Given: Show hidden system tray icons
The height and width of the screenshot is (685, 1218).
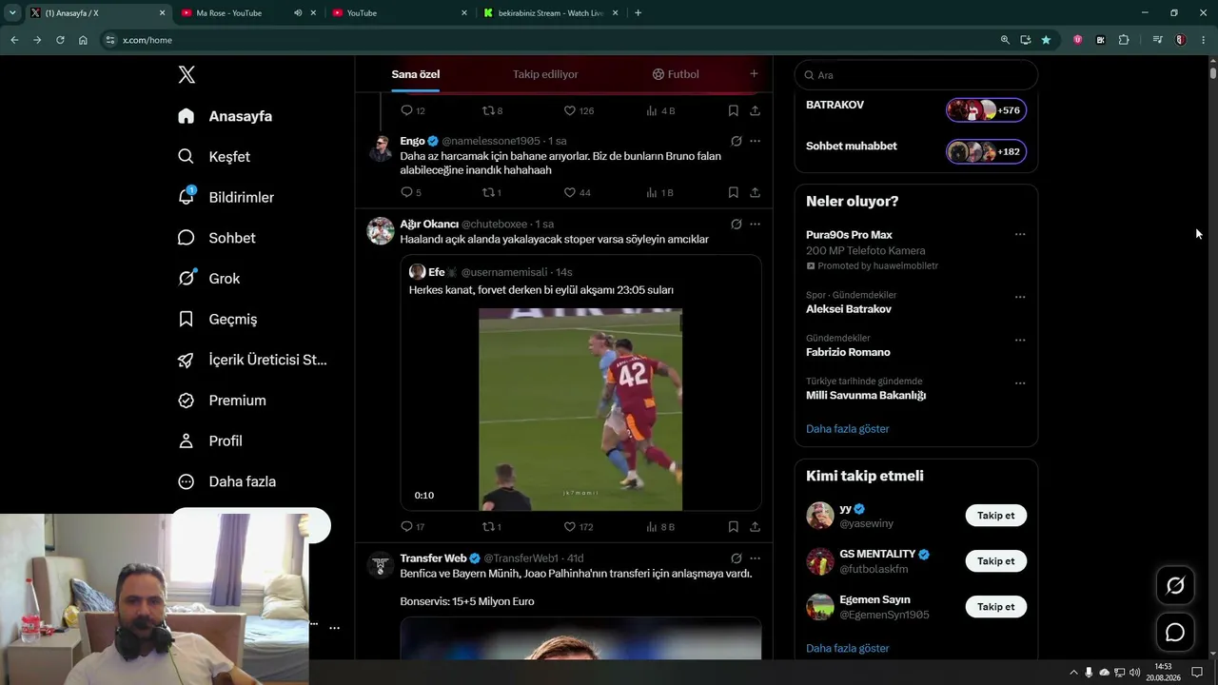Looking at the screenshot, I should click(1074, 673).
